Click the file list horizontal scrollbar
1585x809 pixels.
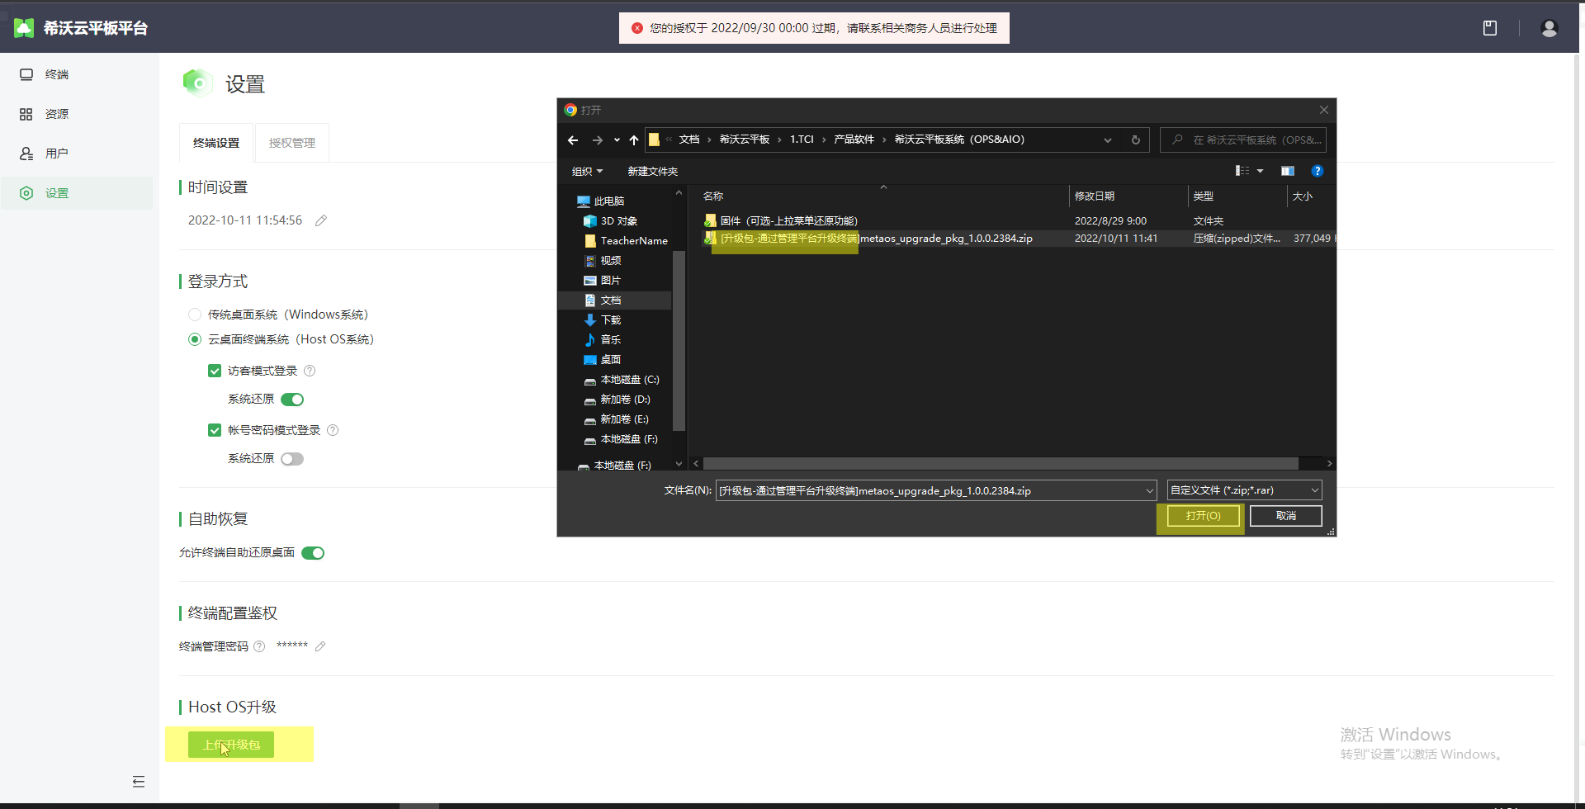1001,464
